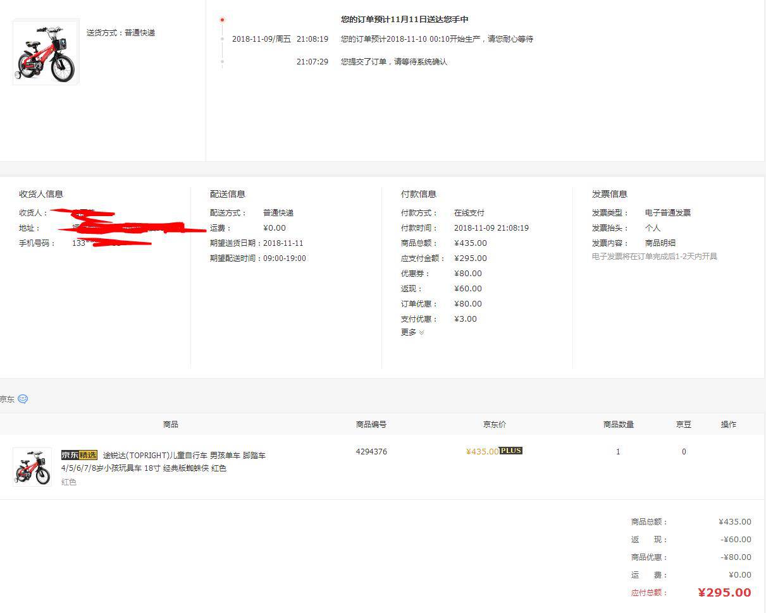Open the JD customer service chat icon
The image size is (766, 613).
[x=23, y=399]
